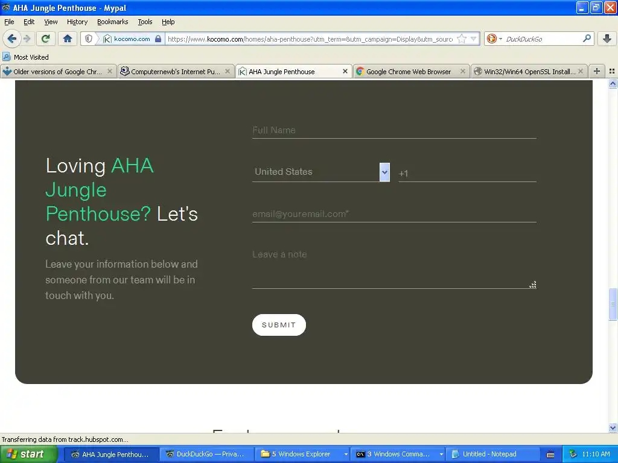This screenshot has width=618, height=463.
Task: Open the network status tray icon
Action: click(573, 455)
